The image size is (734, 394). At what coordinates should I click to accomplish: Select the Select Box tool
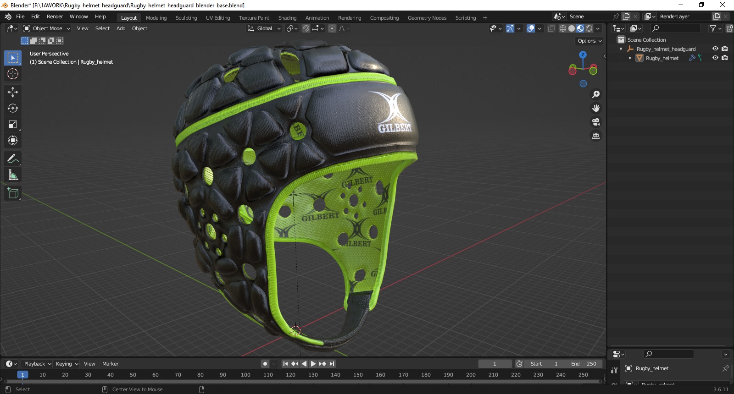click(13, 58)
